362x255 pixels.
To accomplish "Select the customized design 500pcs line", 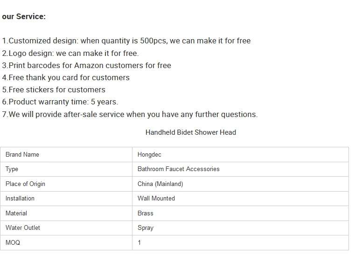I will [x=126, y=41].
